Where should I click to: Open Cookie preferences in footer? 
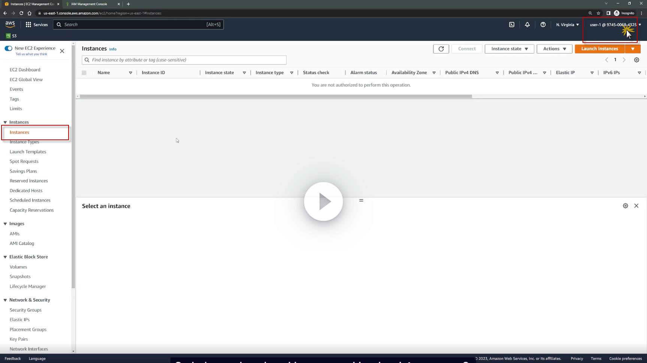tap(625, 359)
